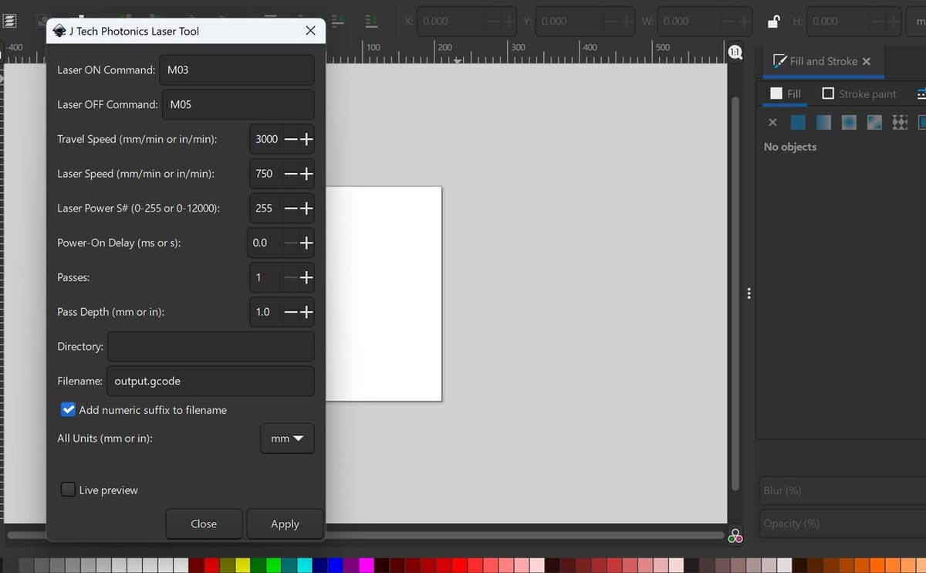Choose the Pattern paint icon
This screenshot has width=926, height=573.
pyautogui.click(x=900, y=122)
